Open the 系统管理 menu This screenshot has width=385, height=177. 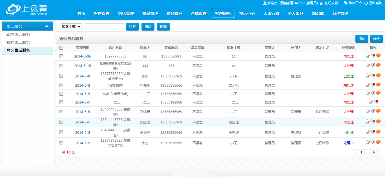tap(340, 13)
